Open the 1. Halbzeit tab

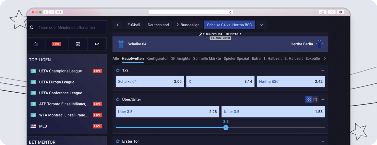273,59
